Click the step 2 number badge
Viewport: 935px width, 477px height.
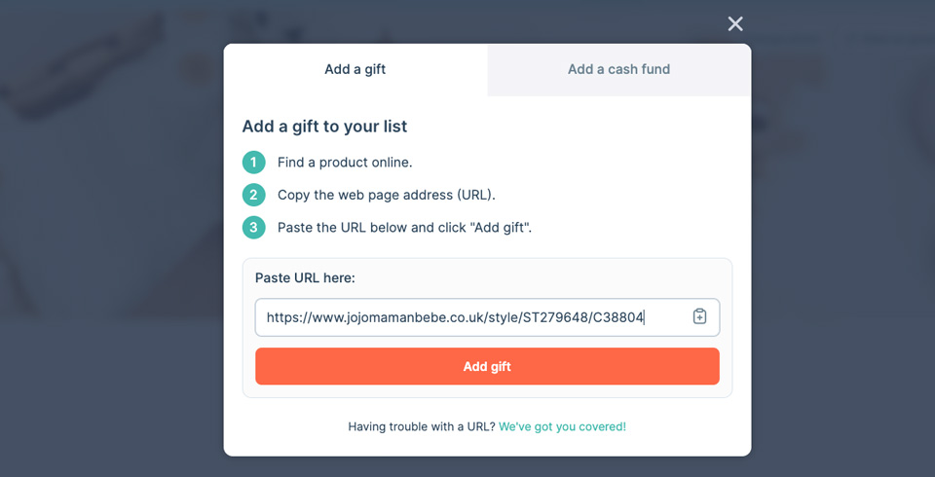[x=253, y=195]
